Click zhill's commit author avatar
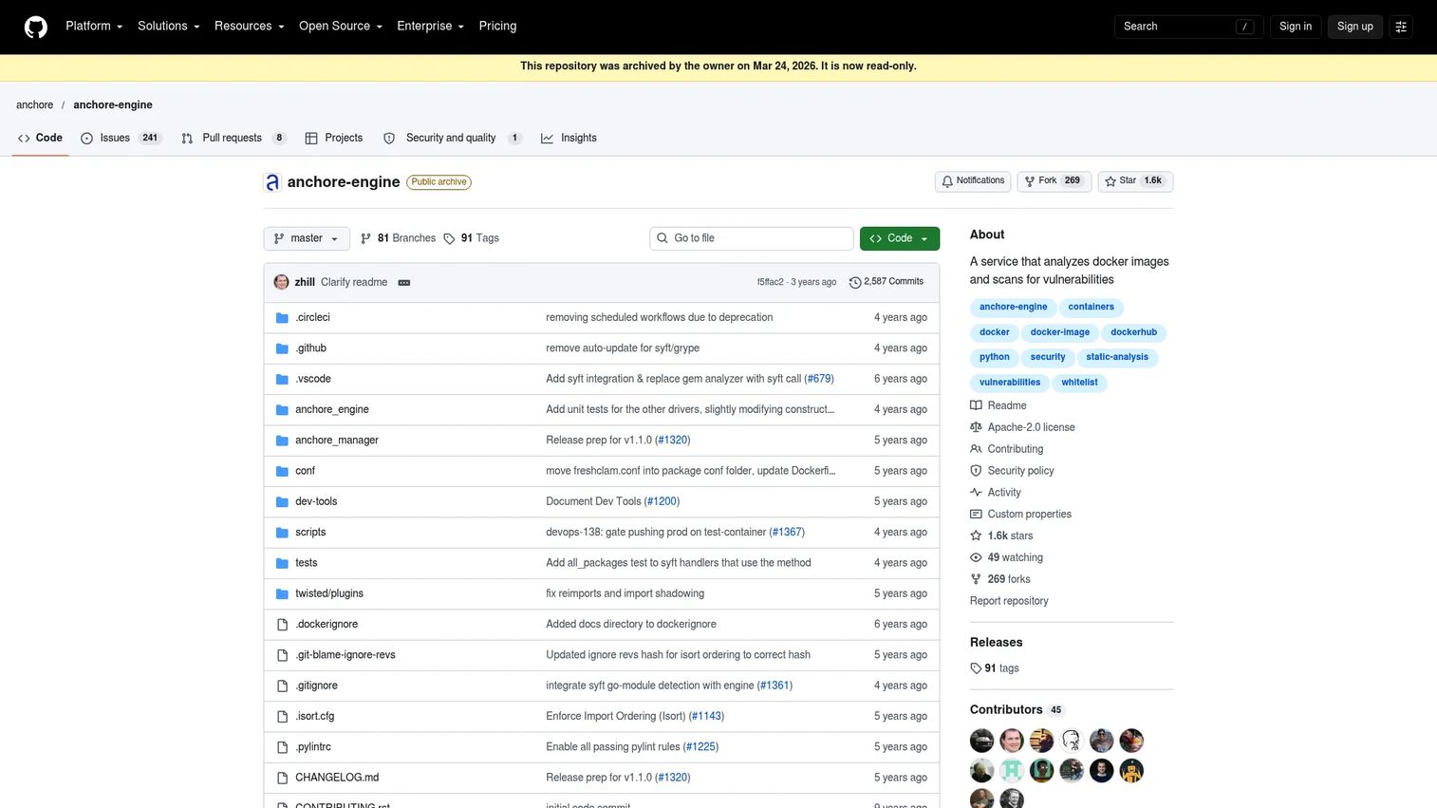Screen dimensions: 1437x808 (x=281, y=282)
